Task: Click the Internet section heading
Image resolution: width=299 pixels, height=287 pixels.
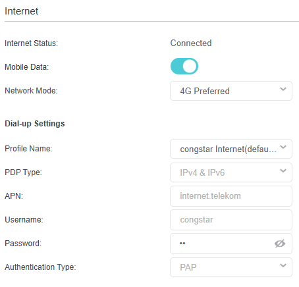Action: click(x=21, y=11)
